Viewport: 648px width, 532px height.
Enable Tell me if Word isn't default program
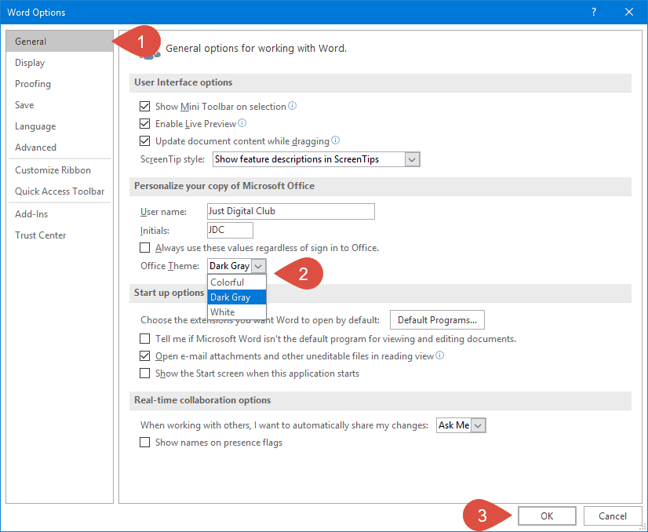pos(144,339)
